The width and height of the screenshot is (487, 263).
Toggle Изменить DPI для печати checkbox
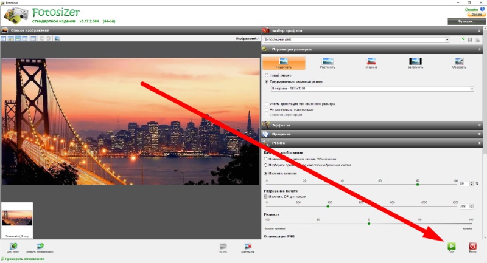pos(265,196)
